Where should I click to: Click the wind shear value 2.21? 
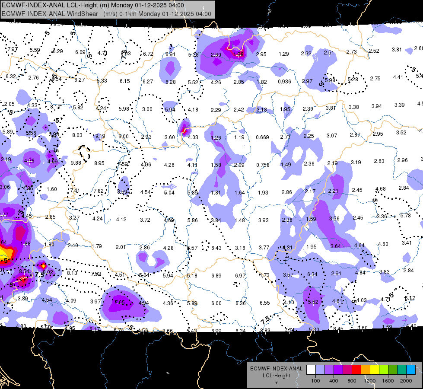(x=333, y=191)
